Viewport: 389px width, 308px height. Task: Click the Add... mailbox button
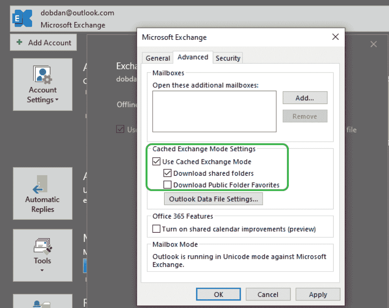tap(305, 98)
